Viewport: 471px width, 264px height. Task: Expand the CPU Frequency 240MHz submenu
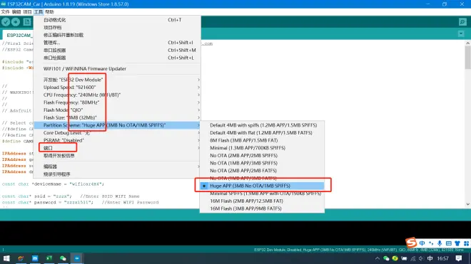(x=117, y=95)
